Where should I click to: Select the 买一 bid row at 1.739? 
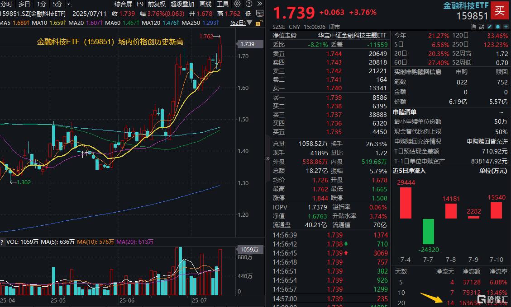(x=330, y=98)
